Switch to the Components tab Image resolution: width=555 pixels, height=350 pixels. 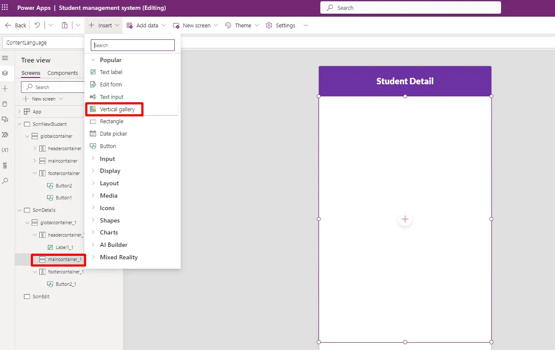pyautogui.click(x=63, y=73)
